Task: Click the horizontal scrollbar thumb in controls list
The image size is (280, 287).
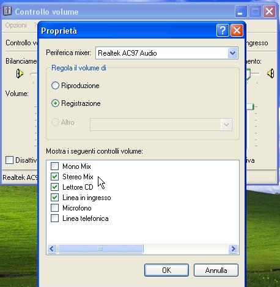Action: click(100, 249)
